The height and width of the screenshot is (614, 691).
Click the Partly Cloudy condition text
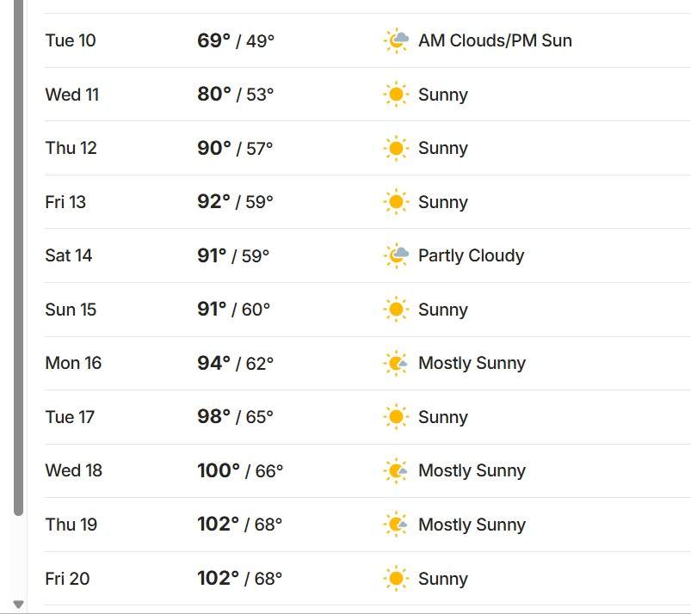(471, 256)
